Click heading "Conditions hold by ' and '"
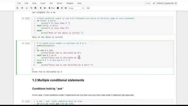The image size is (188, 106). [x=48, y=89]
